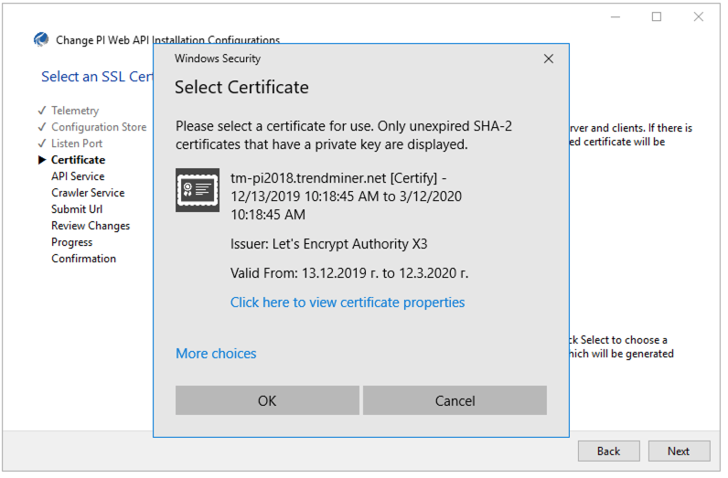728x478 pixels.
Task: Open the Configuration Store step
Action: click(98, 127)
